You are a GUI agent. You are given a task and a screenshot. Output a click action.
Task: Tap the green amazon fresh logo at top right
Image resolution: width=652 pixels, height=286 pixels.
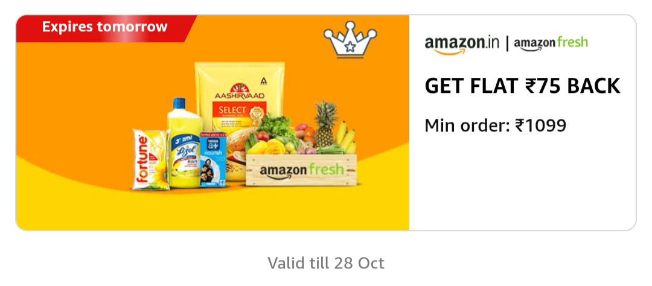(x=551, y=43)
